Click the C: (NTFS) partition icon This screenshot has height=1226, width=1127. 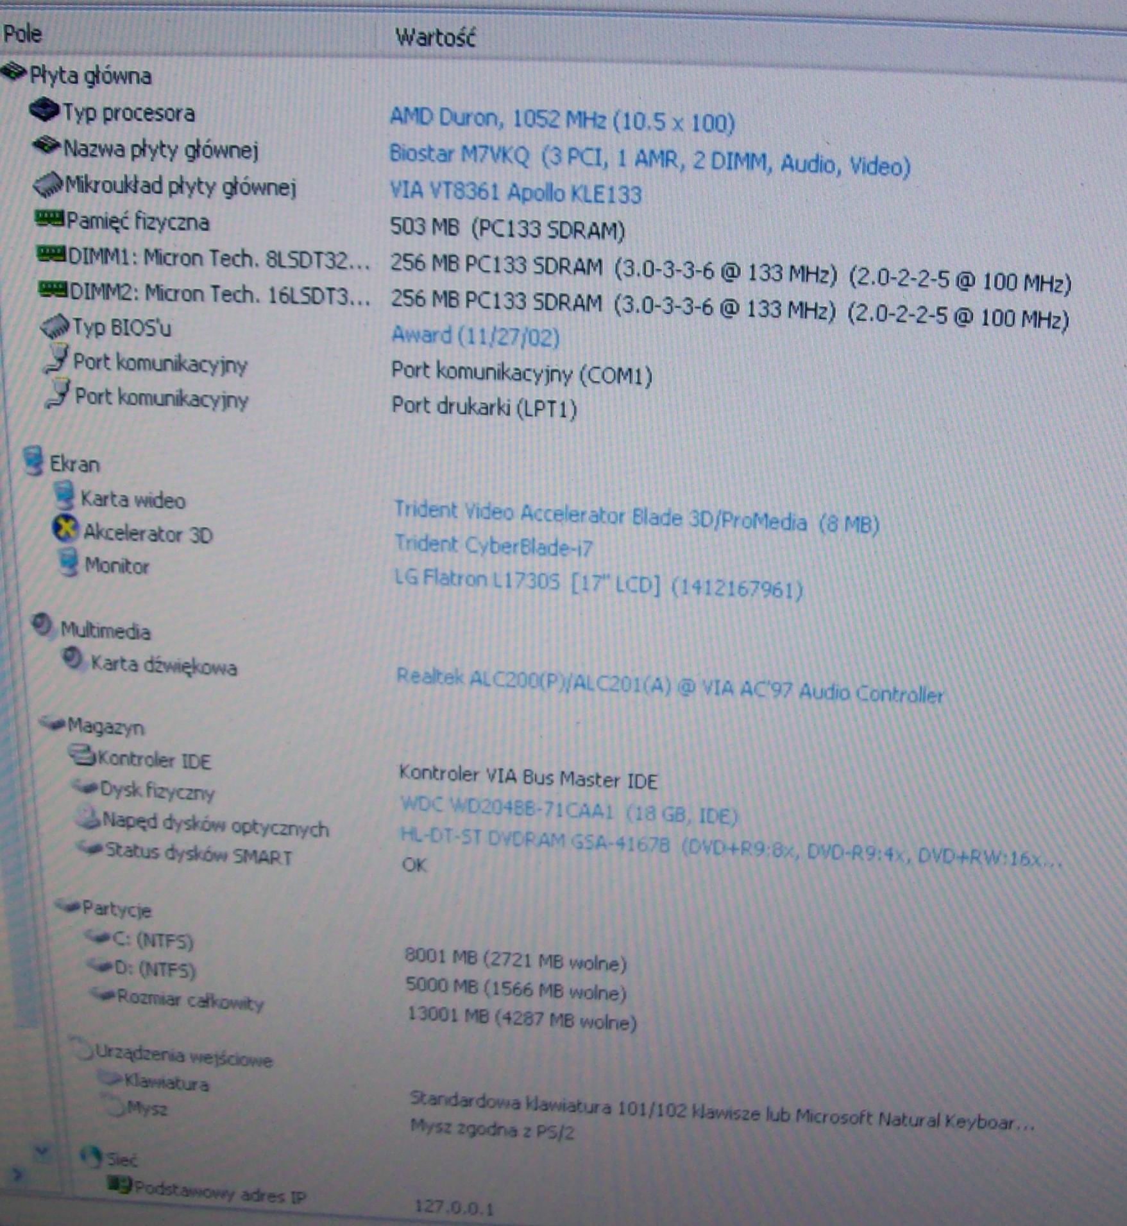(98, 938)
